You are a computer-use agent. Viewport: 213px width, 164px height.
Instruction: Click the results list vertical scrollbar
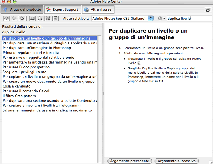click(99, 99)
